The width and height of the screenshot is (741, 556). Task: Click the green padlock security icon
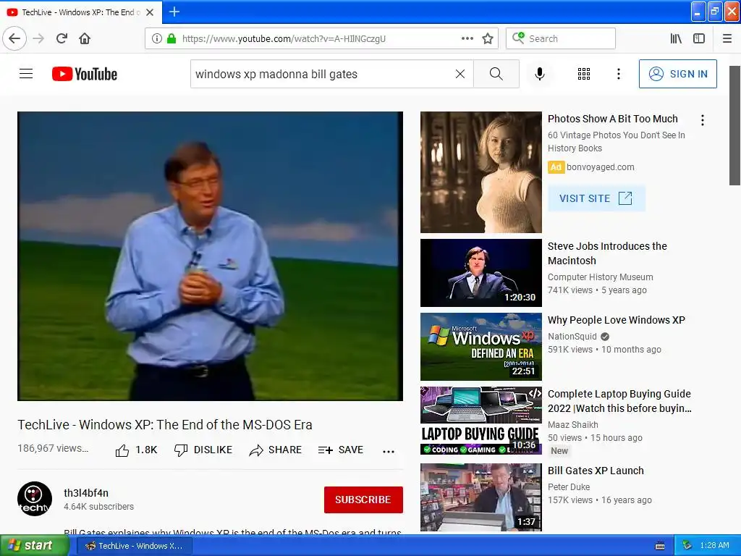171,38
